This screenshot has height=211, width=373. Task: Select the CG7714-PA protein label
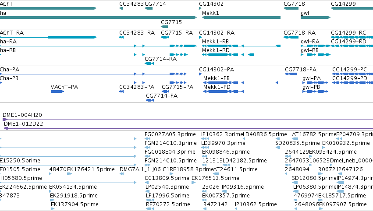[x=162, y=96]
